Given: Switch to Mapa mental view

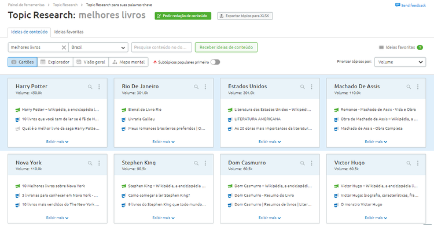Looking at the screenshot, I should pos(128,62).
